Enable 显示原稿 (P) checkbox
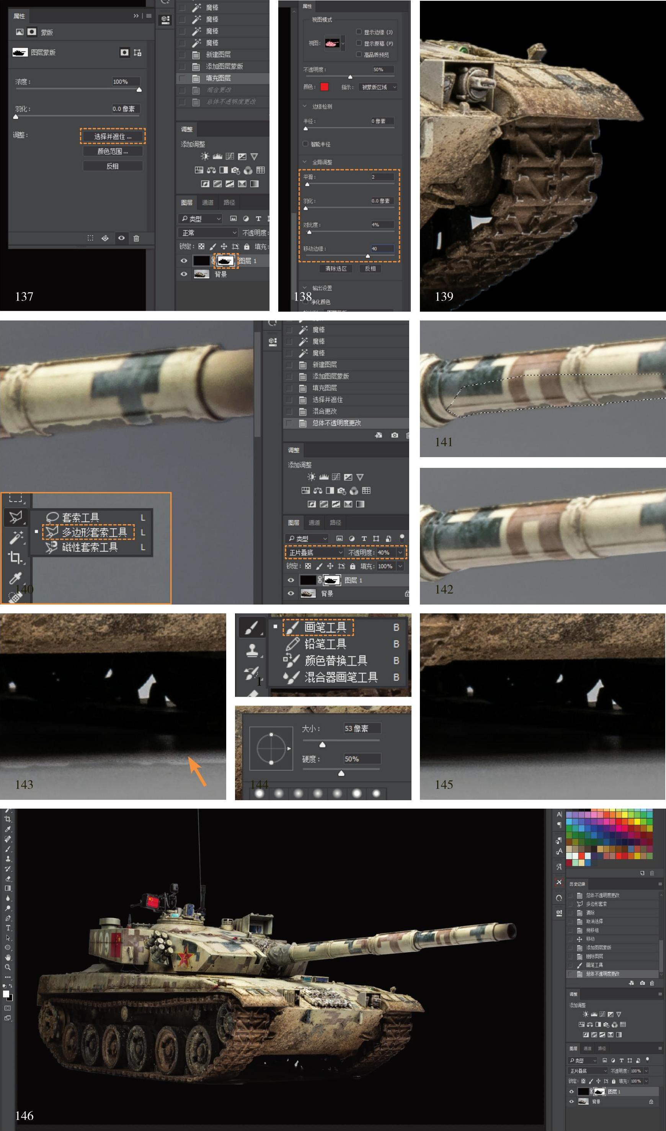This screenshot has width=666, height=1131. coord(359,43)
